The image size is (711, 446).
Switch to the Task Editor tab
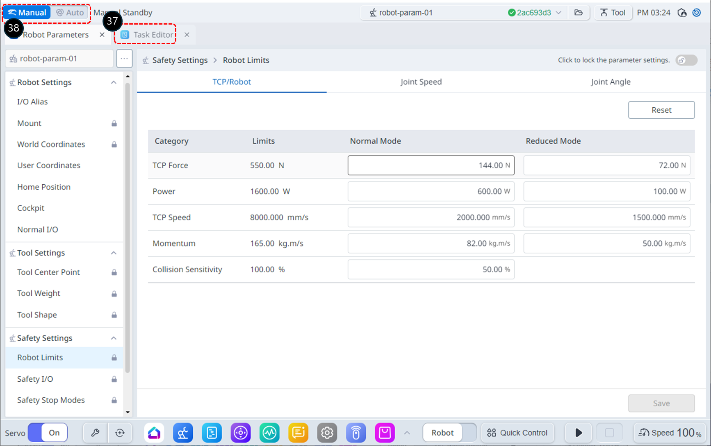(148, 35)
